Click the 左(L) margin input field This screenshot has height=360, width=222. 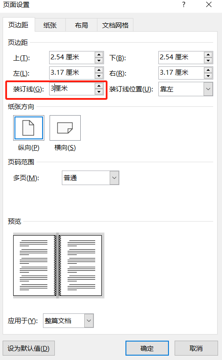pyautogui.click(x=72, y=73)
